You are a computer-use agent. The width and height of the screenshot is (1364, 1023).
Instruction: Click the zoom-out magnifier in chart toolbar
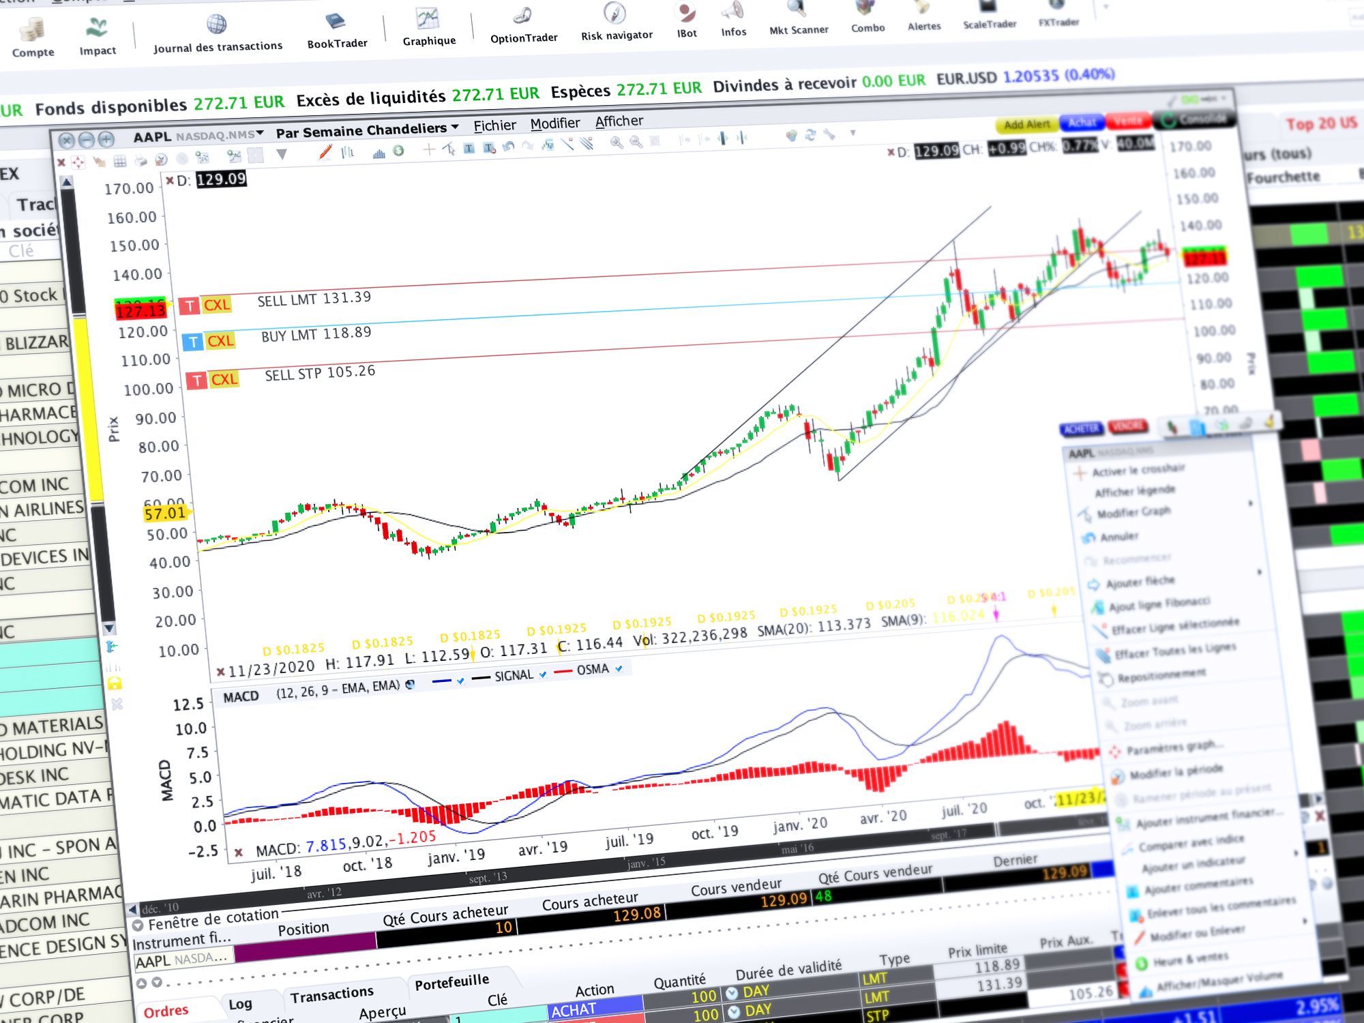click(636, 142)
